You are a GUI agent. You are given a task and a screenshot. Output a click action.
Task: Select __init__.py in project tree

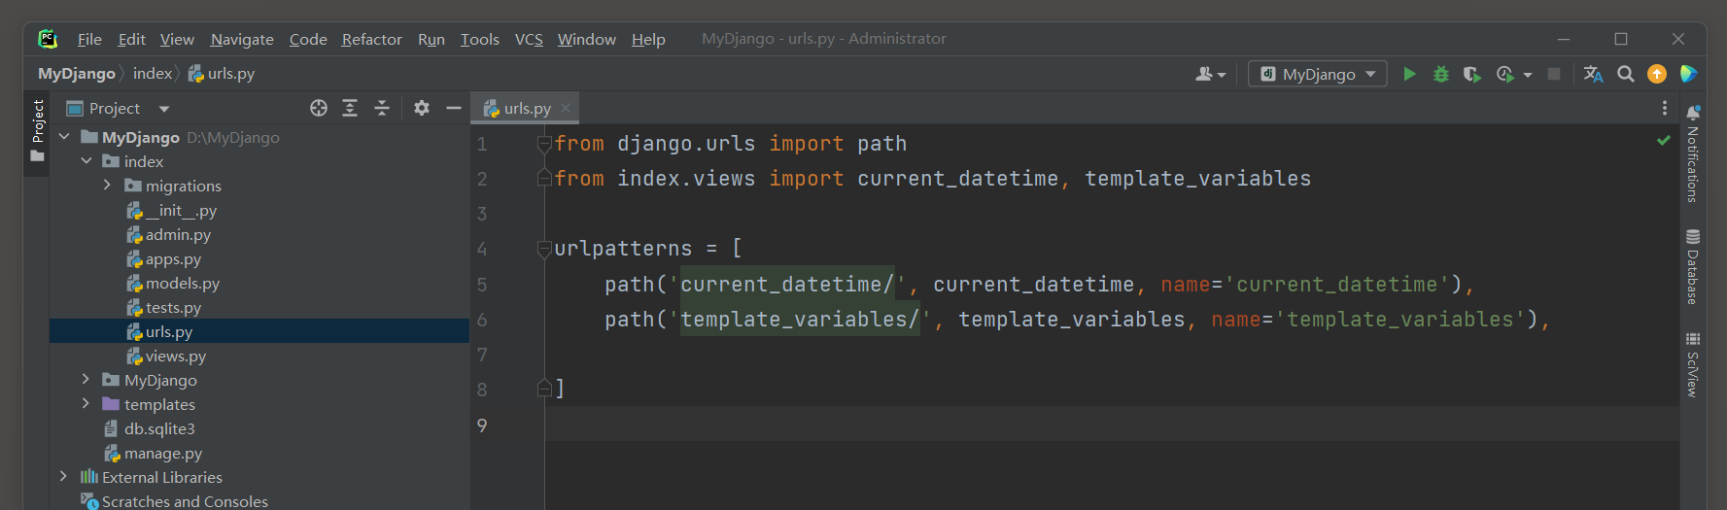click(x=182, y=210)
